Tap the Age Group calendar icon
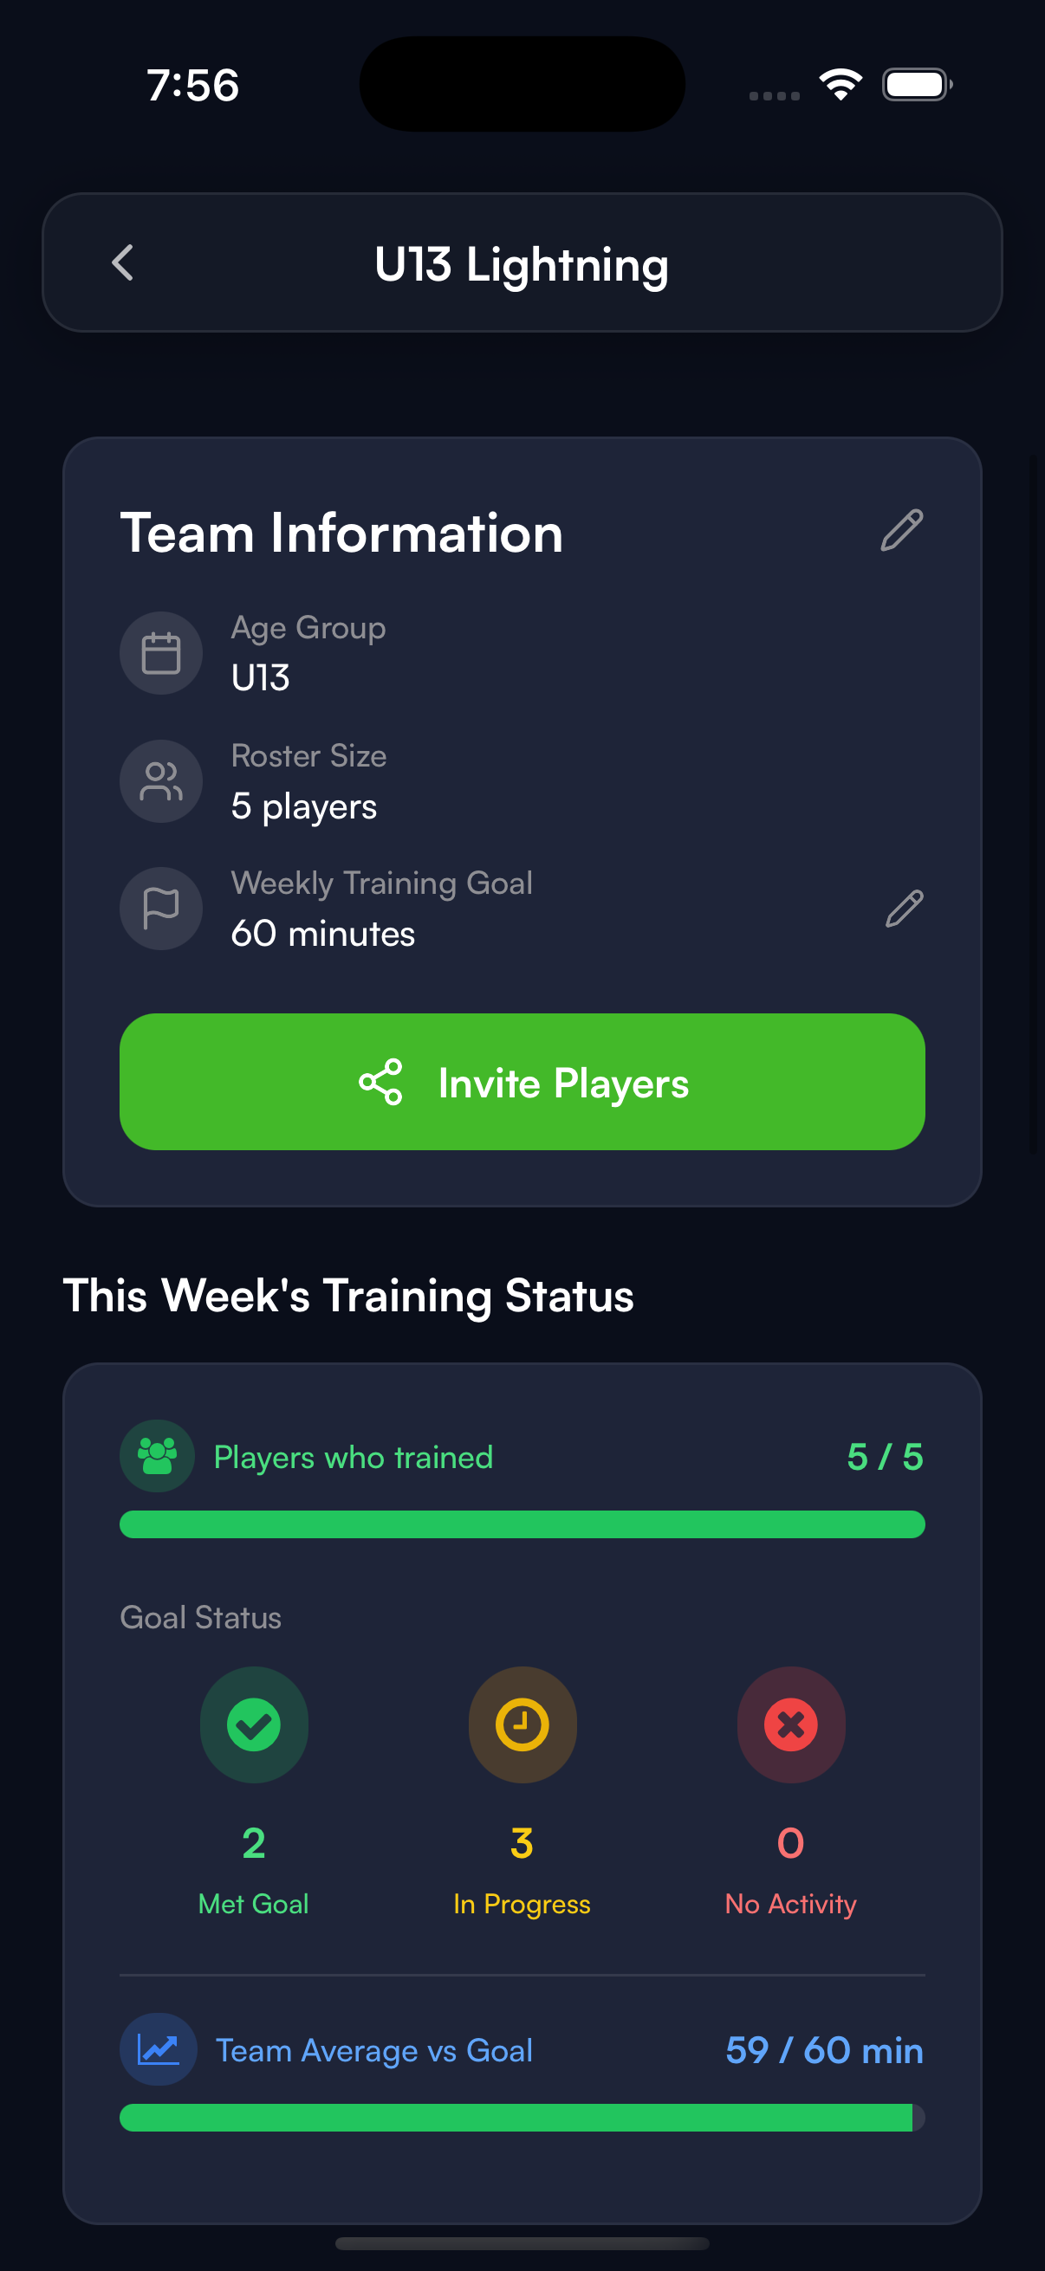 pos(161,653)
